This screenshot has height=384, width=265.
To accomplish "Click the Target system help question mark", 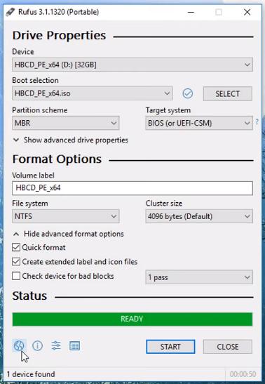I will coord(257,121).
